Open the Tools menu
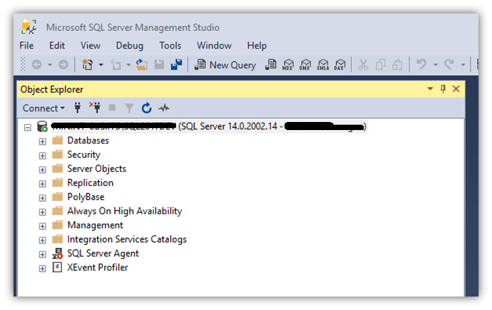Image resolution: width=492 pixels, height=310 pixels. (x=170, y=46)
